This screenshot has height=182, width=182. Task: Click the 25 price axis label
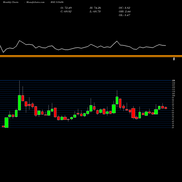pos(173,127)
